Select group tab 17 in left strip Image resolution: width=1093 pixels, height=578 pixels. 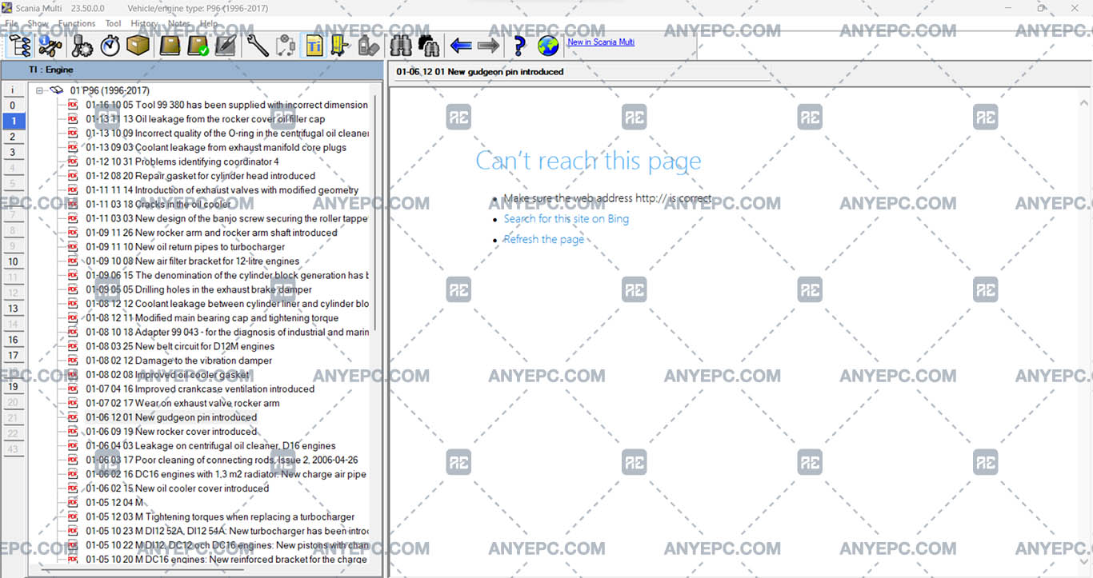pos(13,356)
